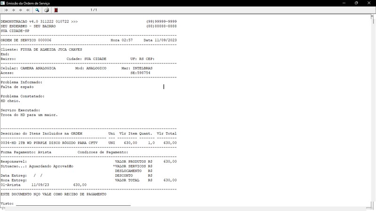Image resolution: width=376 pixels, height=211 pixels.
Task: Click the Mod: ANALOGICO text
Action: (x=91, y=68)
